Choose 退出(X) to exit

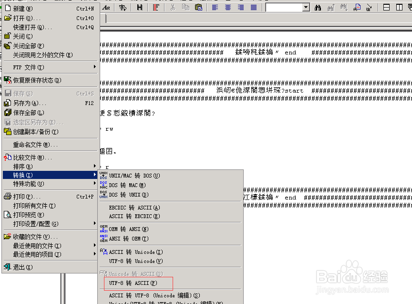(50, 267)
